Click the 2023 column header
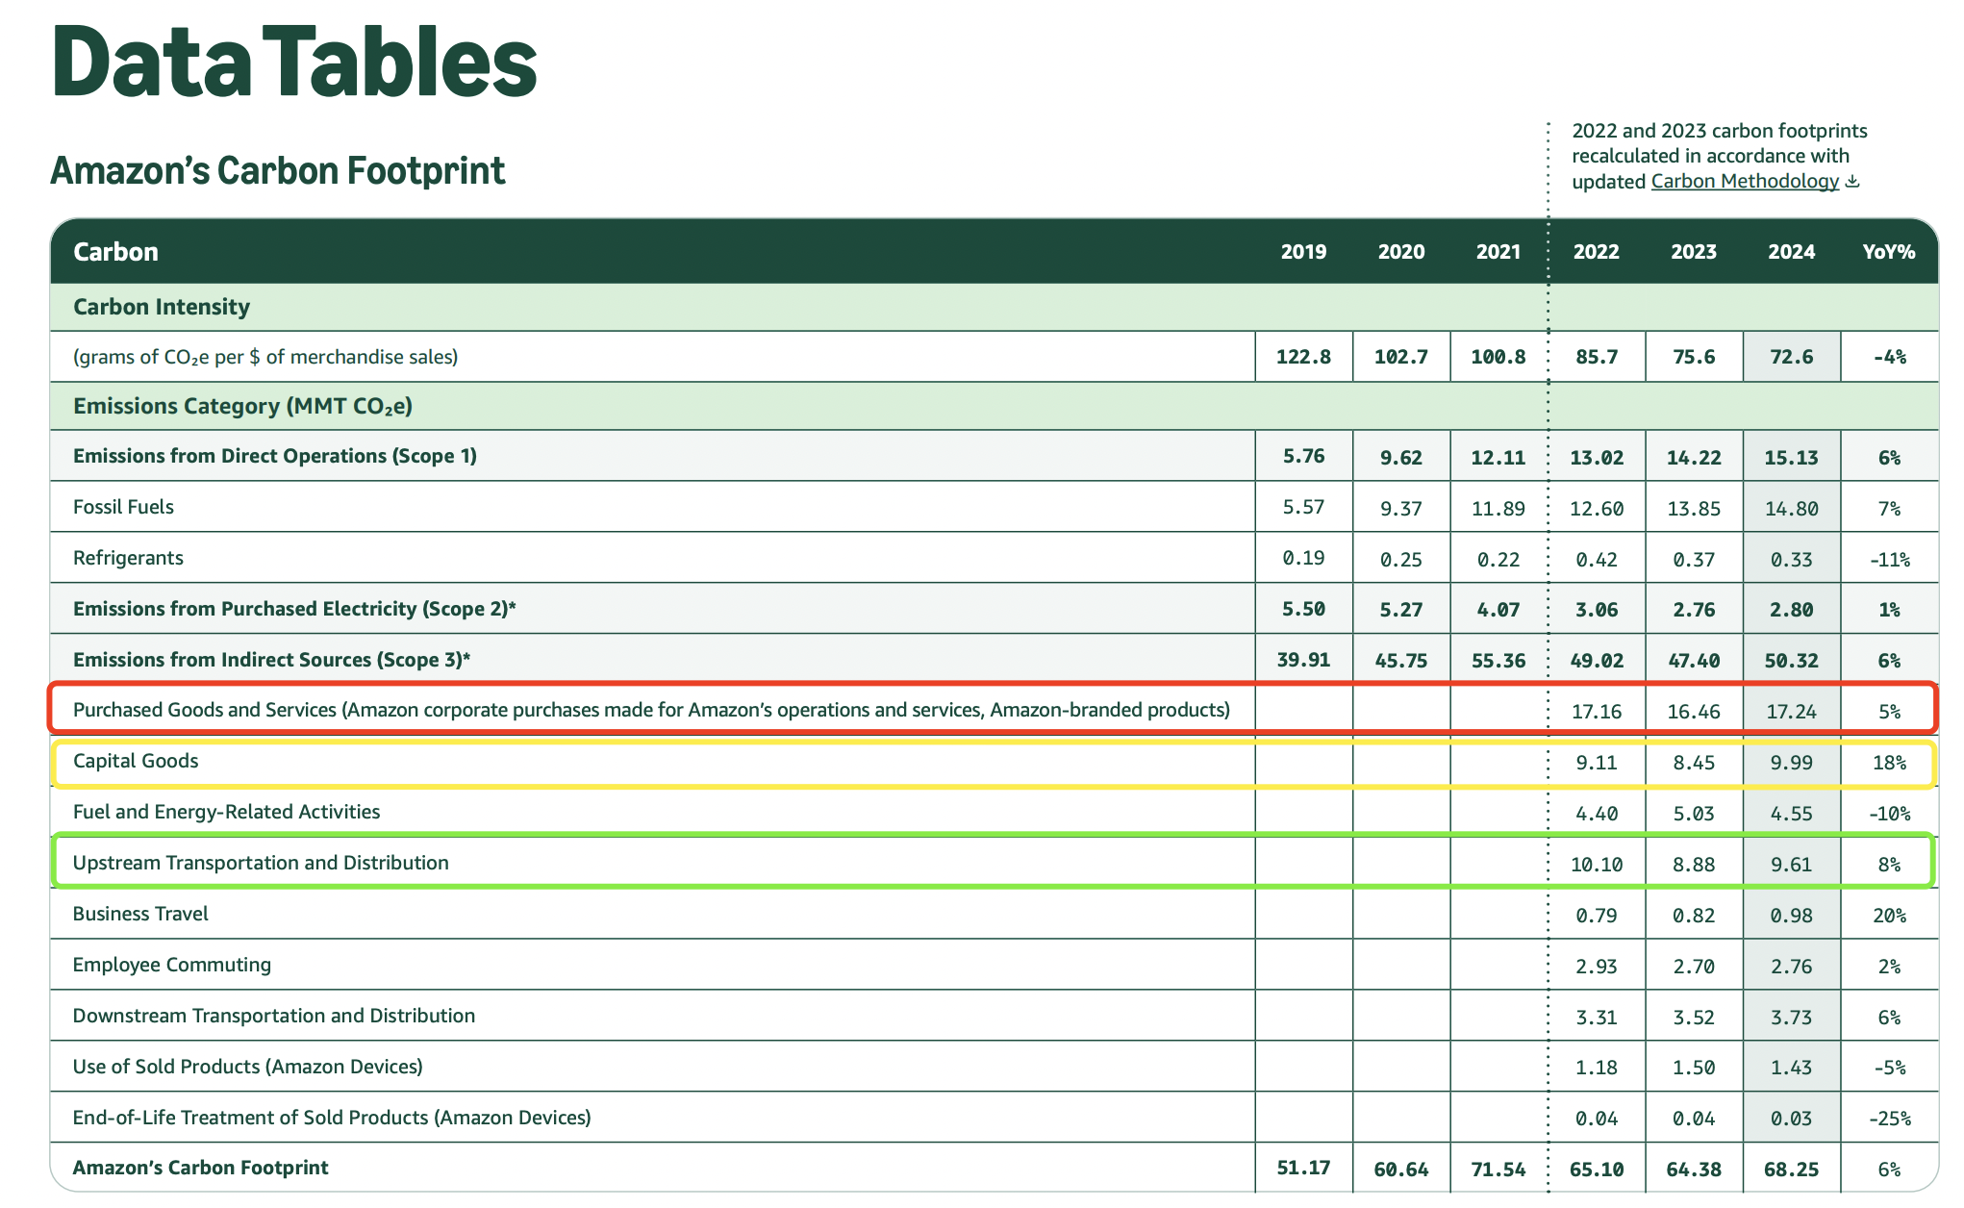 (x=1694, y=252)
